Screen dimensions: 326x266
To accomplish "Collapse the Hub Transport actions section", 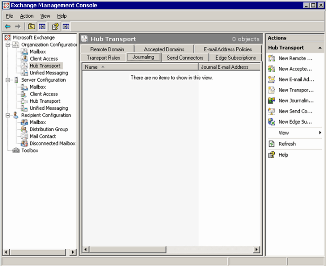I will [320, 48].
